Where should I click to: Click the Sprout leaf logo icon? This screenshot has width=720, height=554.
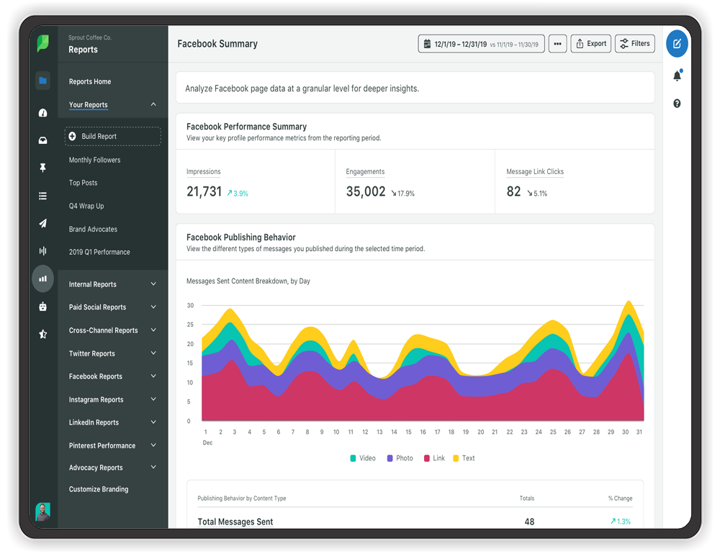tap(43, 44)
